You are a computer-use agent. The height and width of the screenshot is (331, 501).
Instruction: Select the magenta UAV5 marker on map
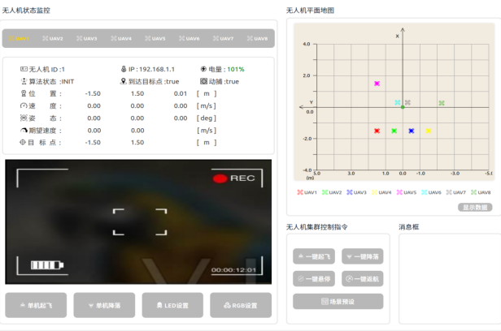[377, 84]
